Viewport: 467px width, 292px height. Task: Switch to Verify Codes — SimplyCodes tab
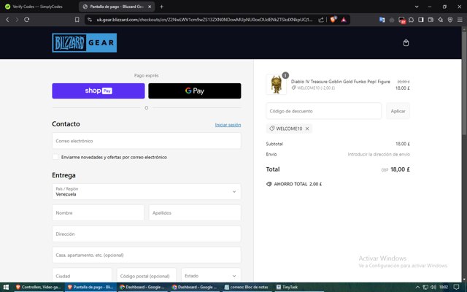point(38,7)
